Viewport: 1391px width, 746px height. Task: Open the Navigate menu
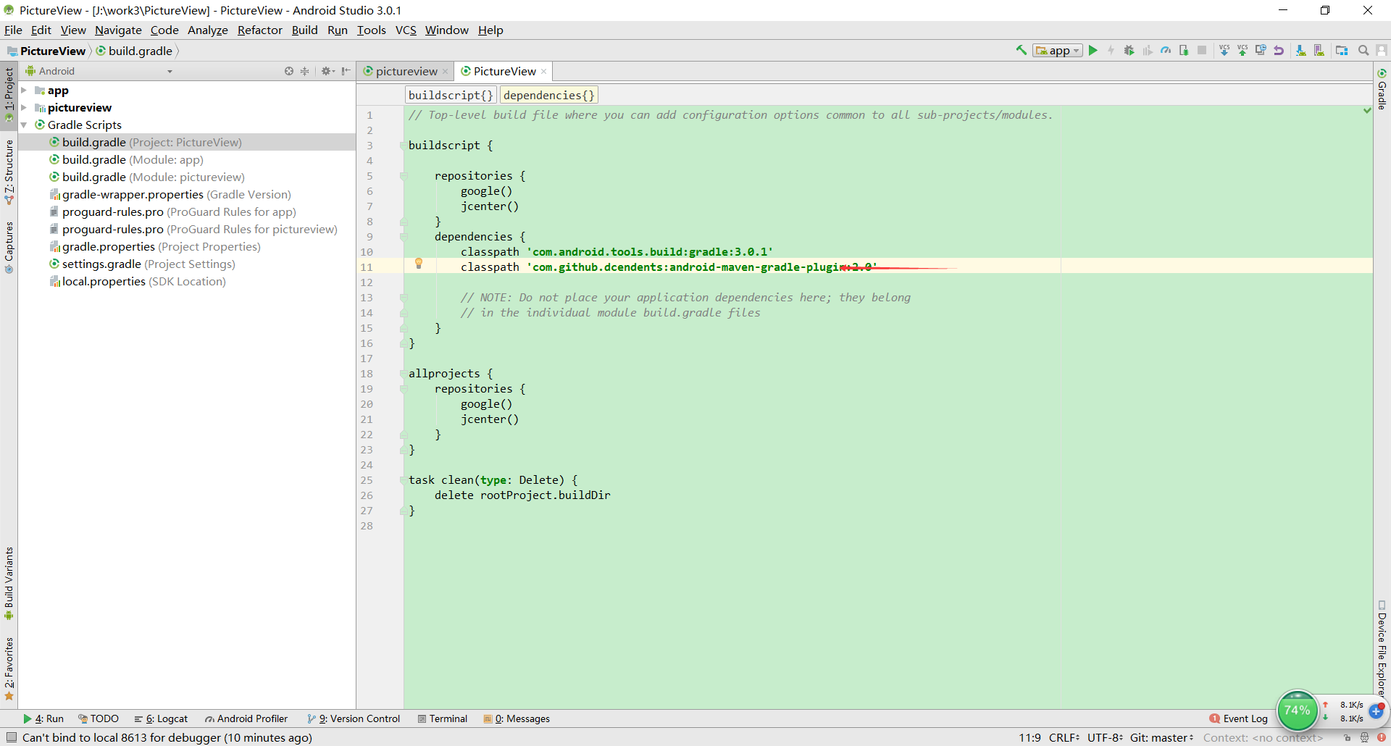118,30
